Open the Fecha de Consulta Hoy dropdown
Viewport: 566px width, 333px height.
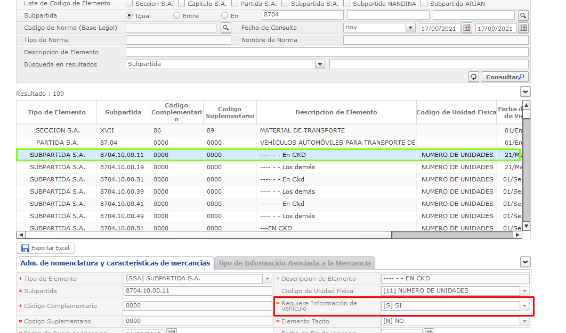(410, 28)
